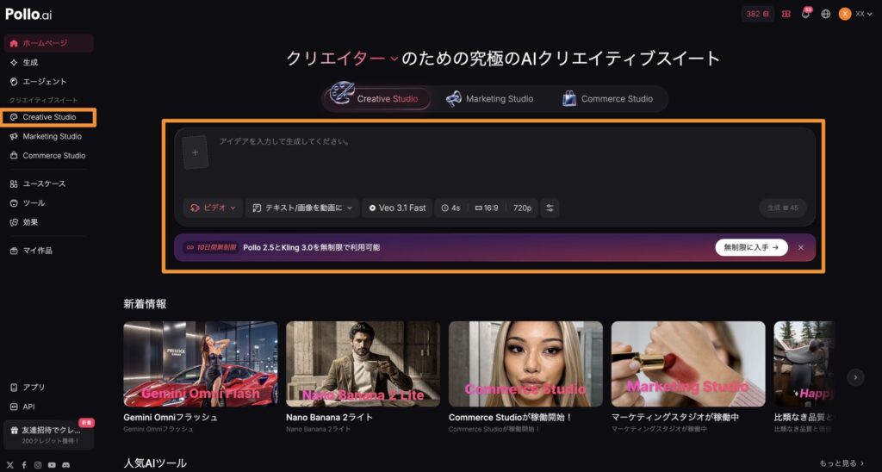Screen dimensions: 882x472
Task: Click the マーケティングスタジオが稼働中 title
Action: pos(675,418)
